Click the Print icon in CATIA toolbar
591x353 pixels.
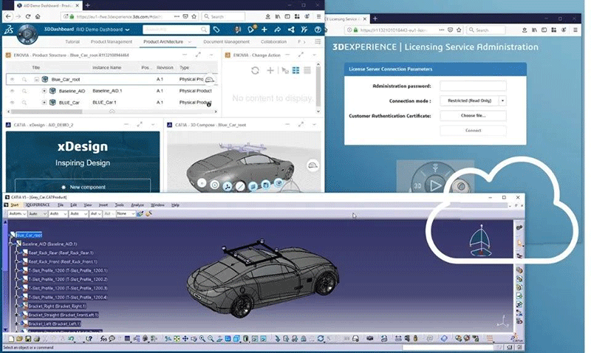[x=36, y=339]
